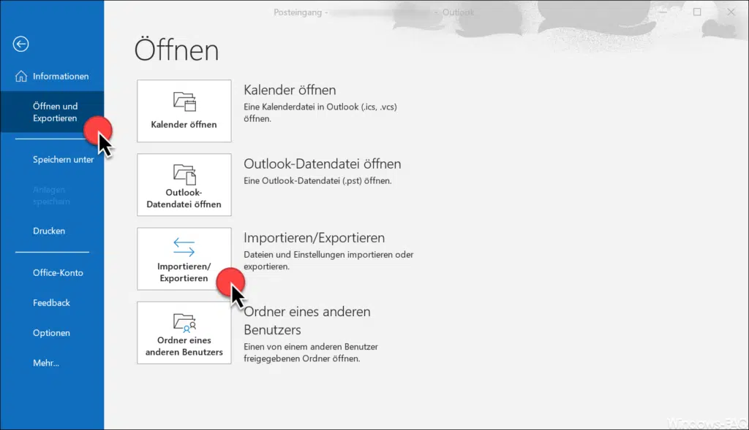This screenshot has width=749, height=430.
Task: Select Informationen in the sidebar
Action: tap(61, 76)
